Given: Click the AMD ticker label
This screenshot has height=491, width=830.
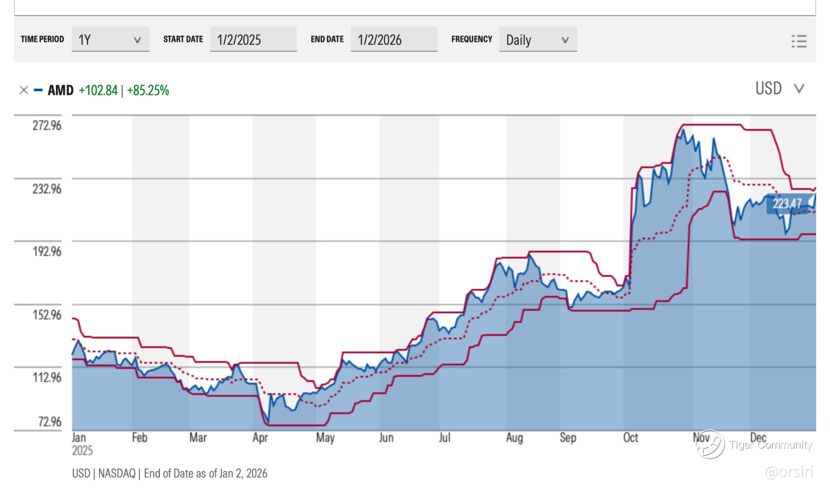Looking at the screenshot, I should 60,90.
